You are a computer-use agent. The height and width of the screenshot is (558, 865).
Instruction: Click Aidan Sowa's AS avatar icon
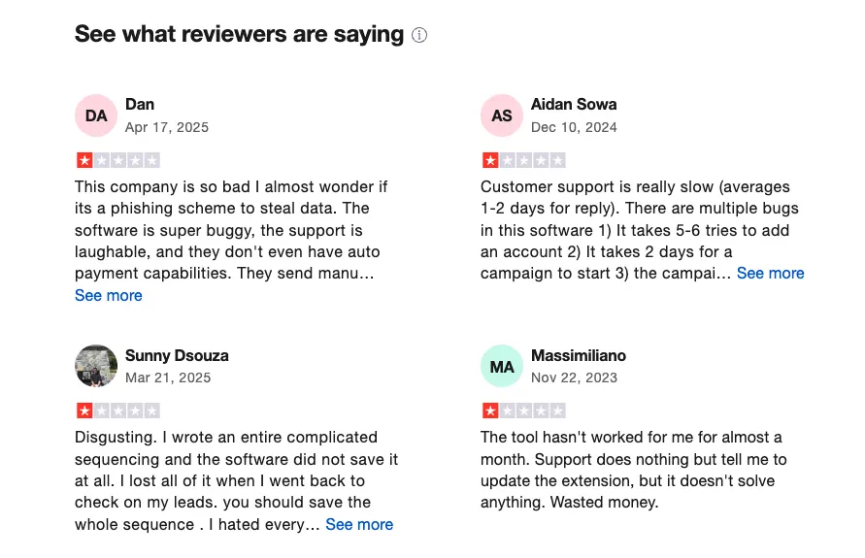(502, 115)
